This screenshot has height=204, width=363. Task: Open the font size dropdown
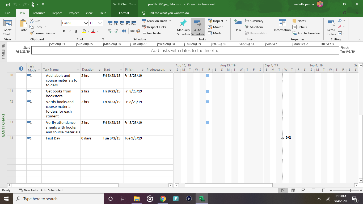click(100, 23)
